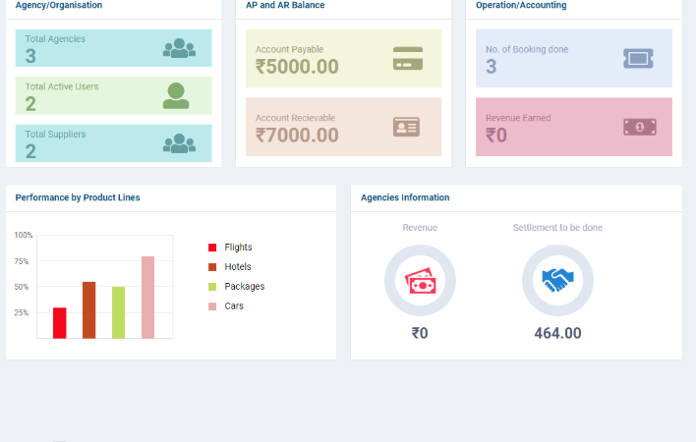Click the No. of Booking done label

[527, 49]
